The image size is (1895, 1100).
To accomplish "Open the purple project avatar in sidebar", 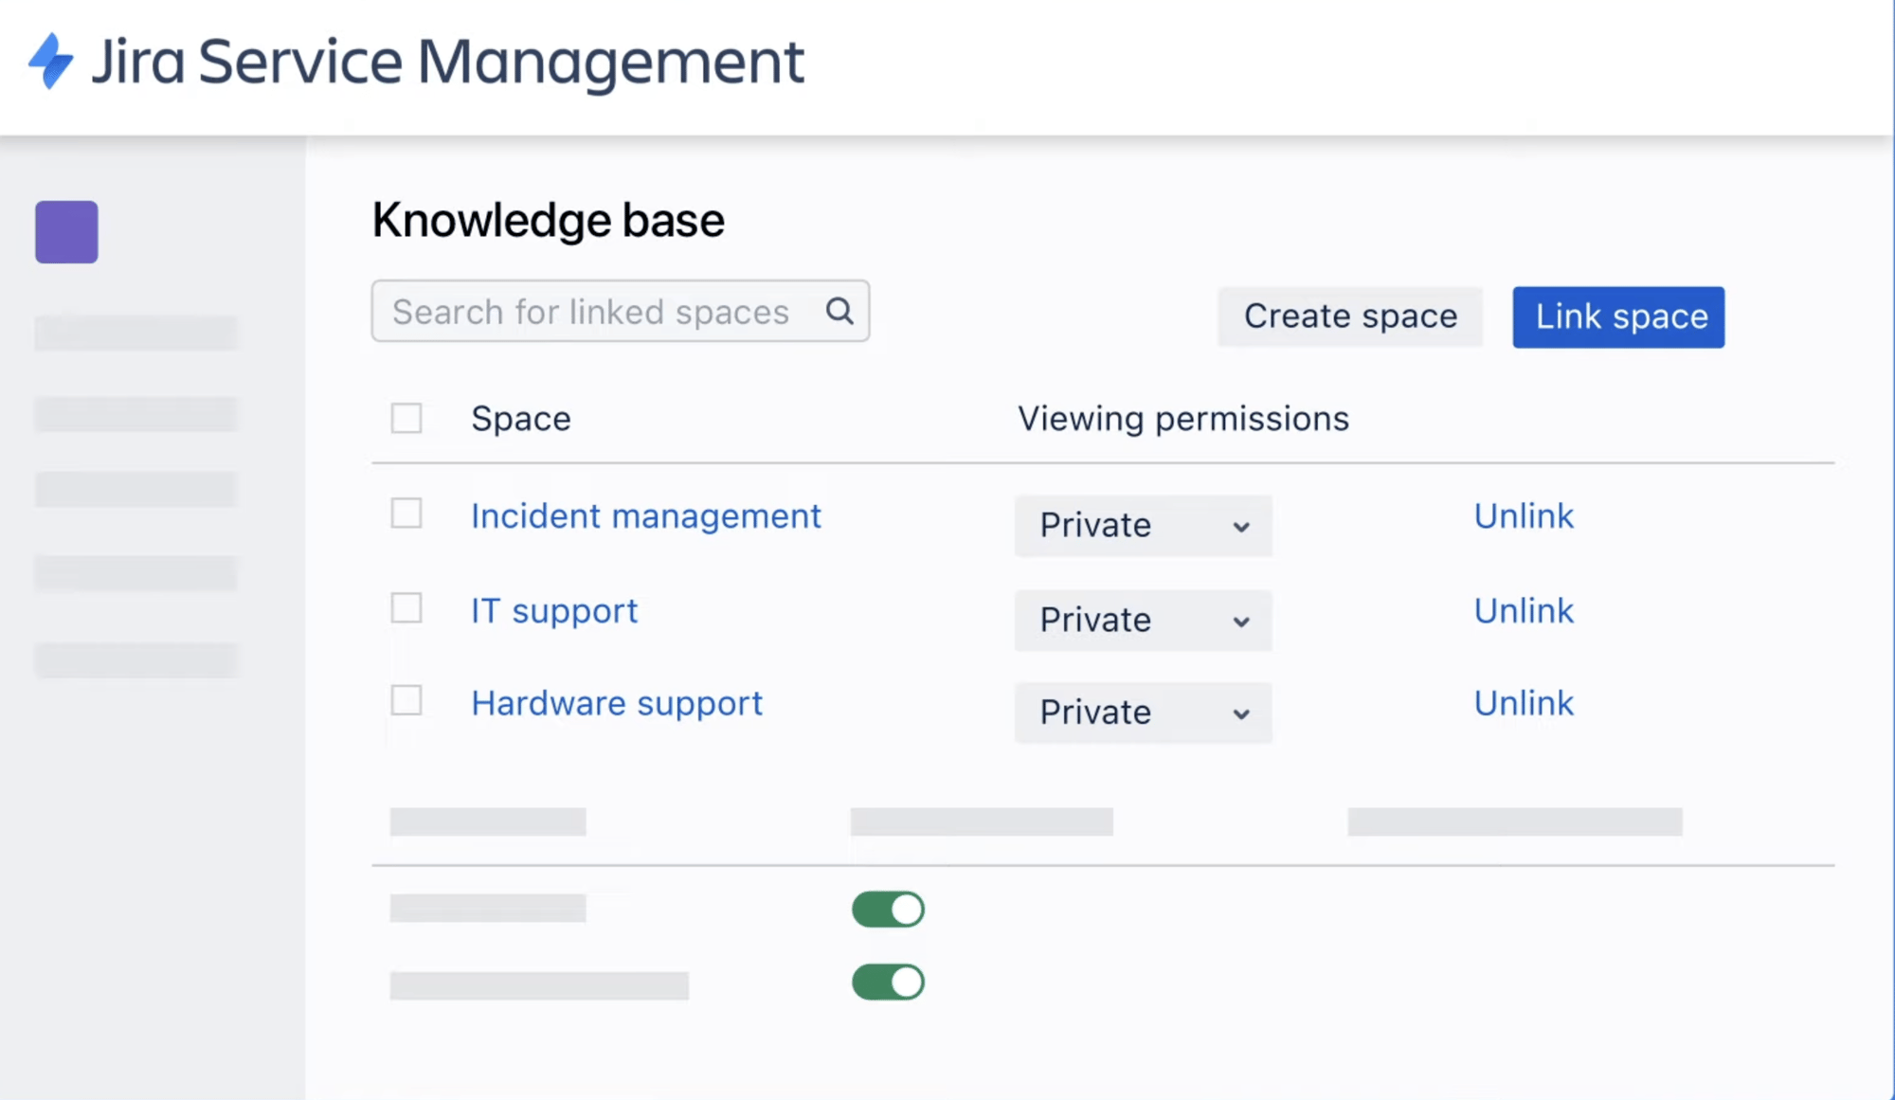I will click(x=66, y=231).
